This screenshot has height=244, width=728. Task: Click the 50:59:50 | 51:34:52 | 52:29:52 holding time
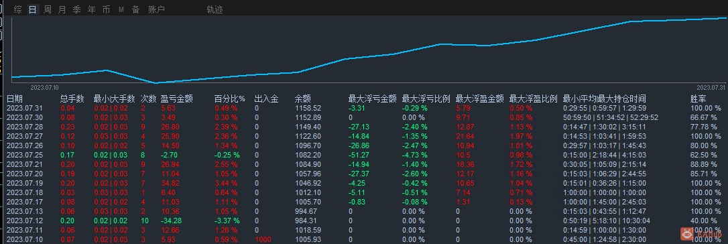(610, 117)
